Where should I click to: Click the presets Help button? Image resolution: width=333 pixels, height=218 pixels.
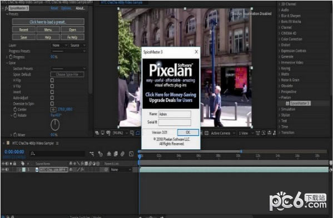(48, 37)
